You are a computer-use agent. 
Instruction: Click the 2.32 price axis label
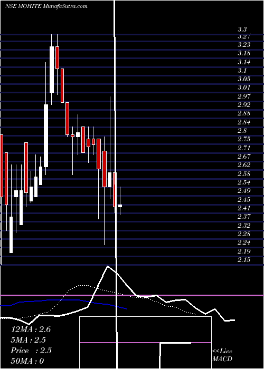click(244, 226)
